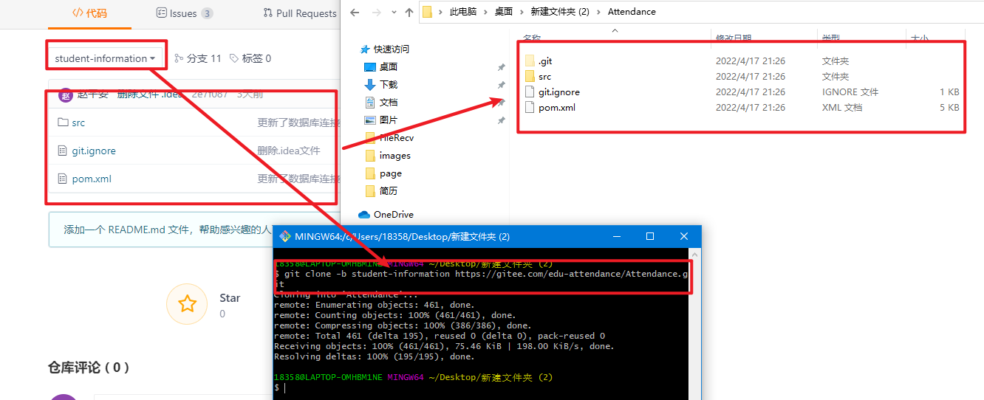984x400 pixels.
Task: Click the 分支 11 branches link
Action: (197, 58)
